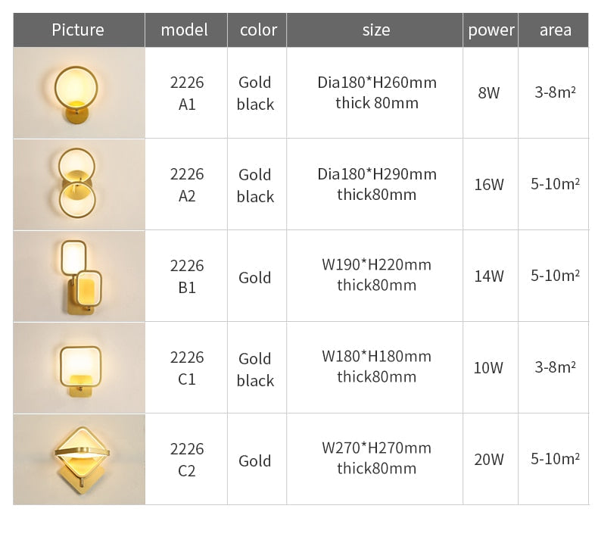The width and height of the screenshot is (598, 543).
Task: Click the size column header
Action: (375, 30)
